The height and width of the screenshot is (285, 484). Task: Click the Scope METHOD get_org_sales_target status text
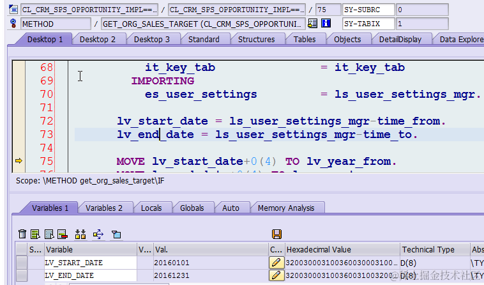90,181
